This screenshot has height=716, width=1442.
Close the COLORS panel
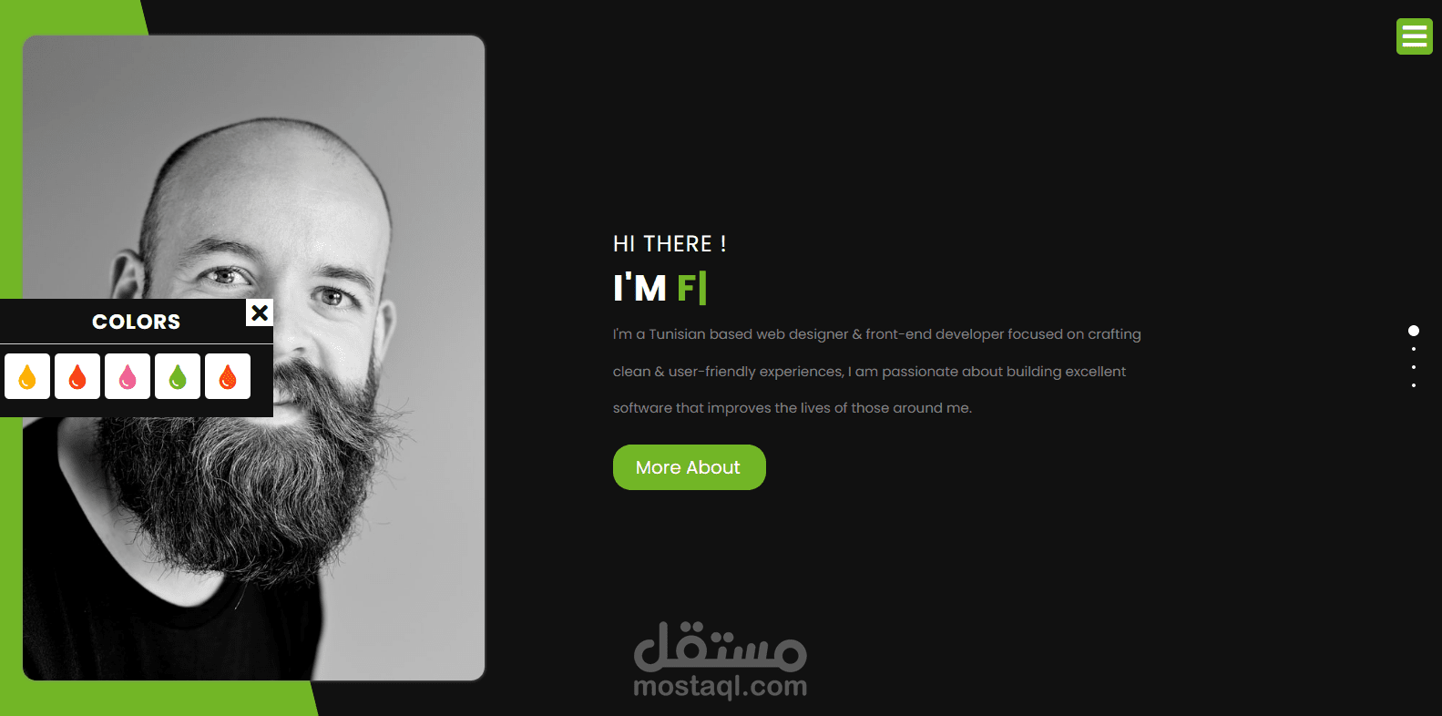coord(260,312)
